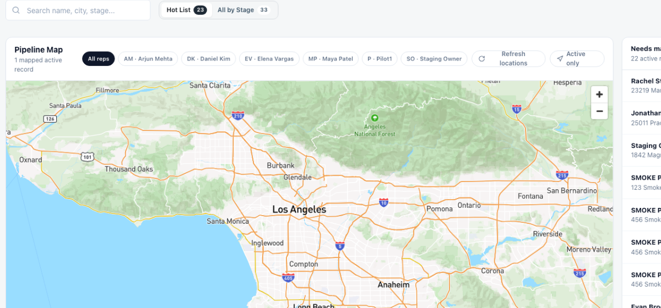Screen dimensions: 661x308
Task: Click the Route 126 highway shield
Action: tap(50, 119)
